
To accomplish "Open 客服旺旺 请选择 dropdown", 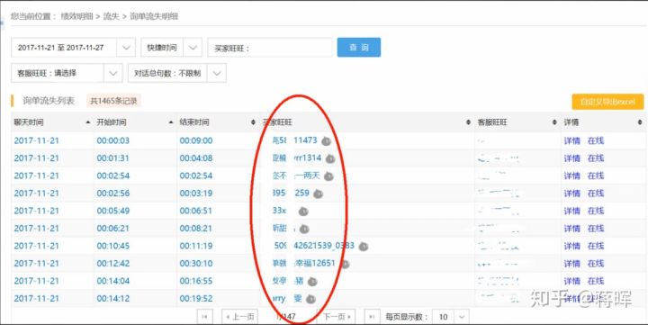I will [112, 73].
